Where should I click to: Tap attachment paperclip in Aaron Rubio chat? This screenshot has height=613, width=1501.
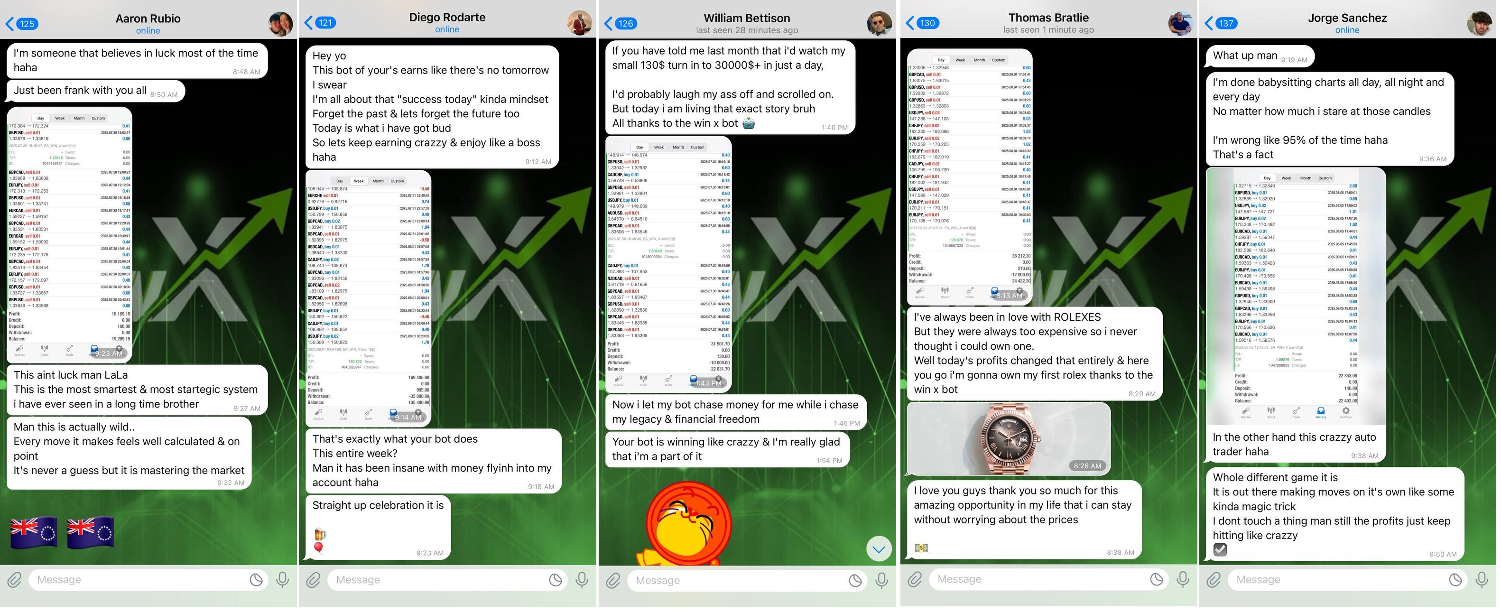click(x=14, y=580)
